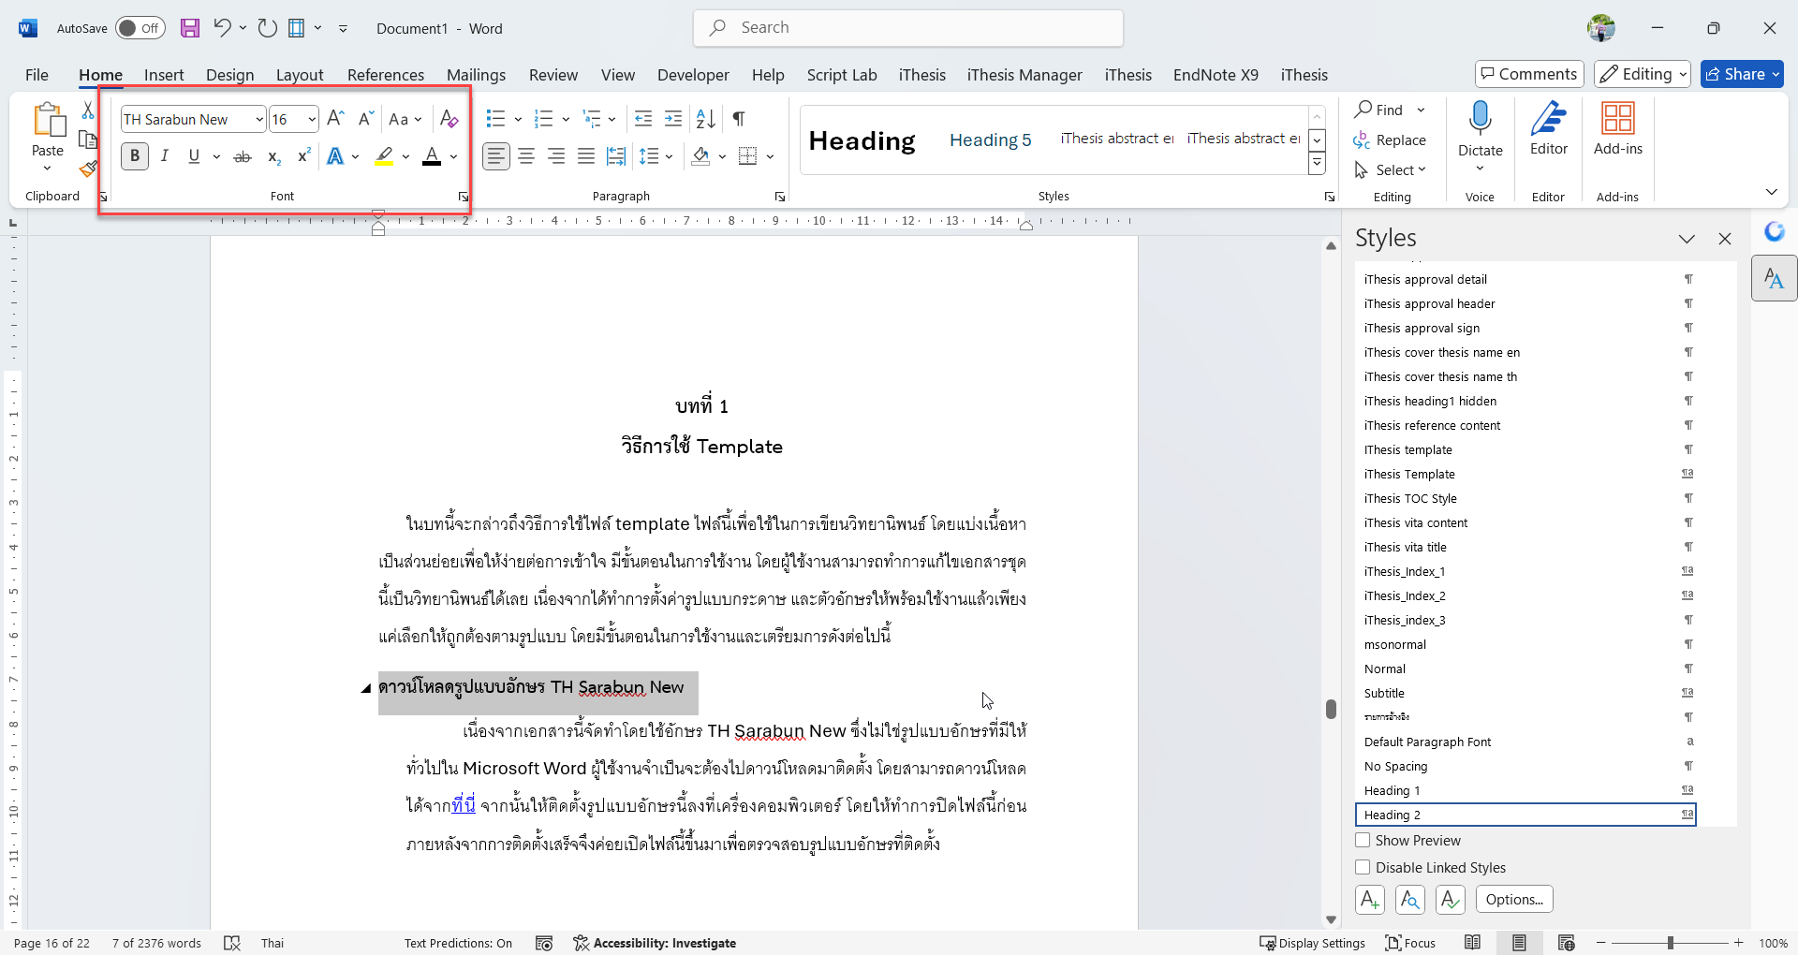Apply Italic formatting to selected text
This screenshot has height=955, width=1798.
165,156
